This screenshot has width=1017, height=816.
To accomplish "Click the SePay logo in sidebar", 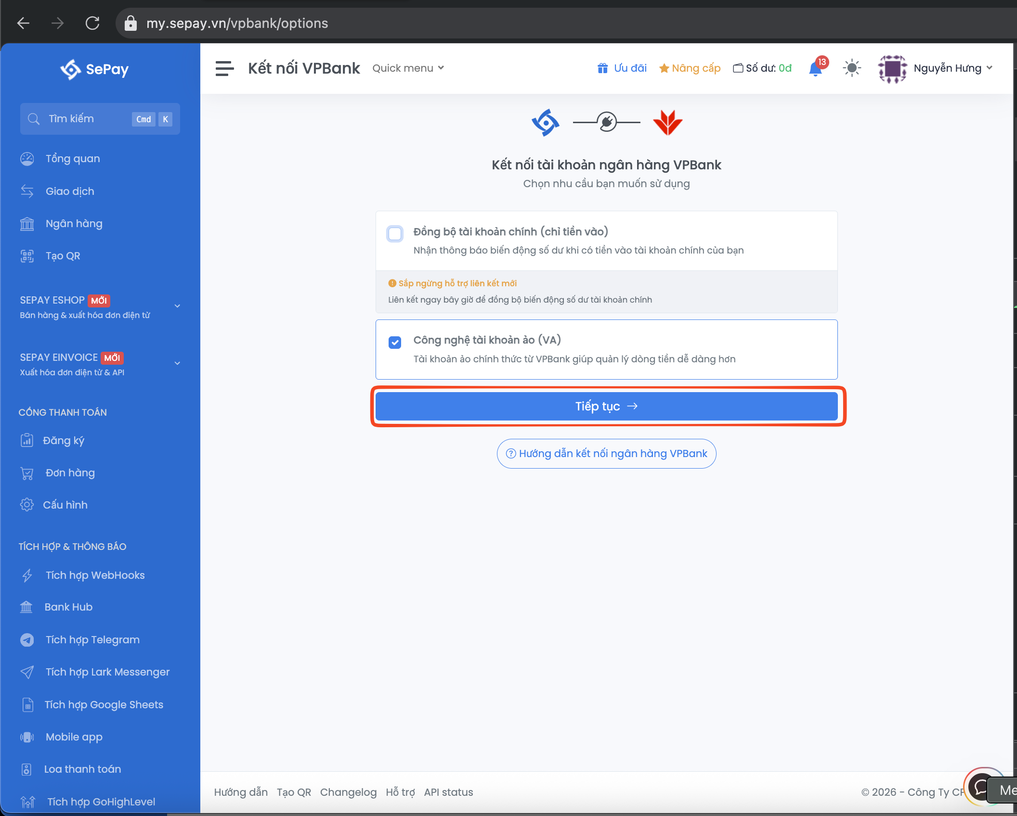I will tap(94, 69).
